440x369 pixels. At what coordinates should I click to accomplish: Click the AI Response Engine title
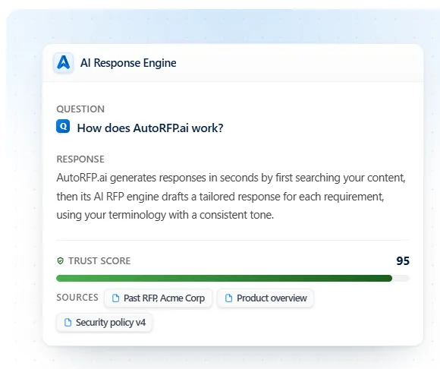(x=128, y=62)
